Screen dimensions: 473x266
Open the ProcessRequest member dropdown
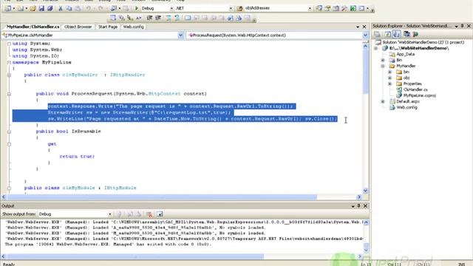pos(365,35)
